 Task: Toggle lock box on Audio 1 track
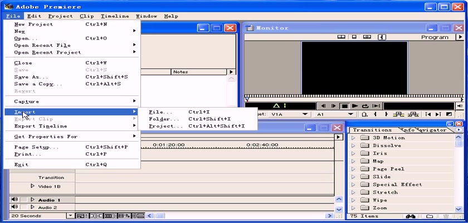[x=23, y=200]
